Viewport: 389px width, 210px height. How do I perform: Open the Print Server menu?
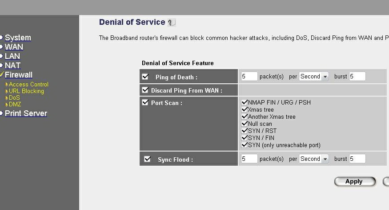26,113
